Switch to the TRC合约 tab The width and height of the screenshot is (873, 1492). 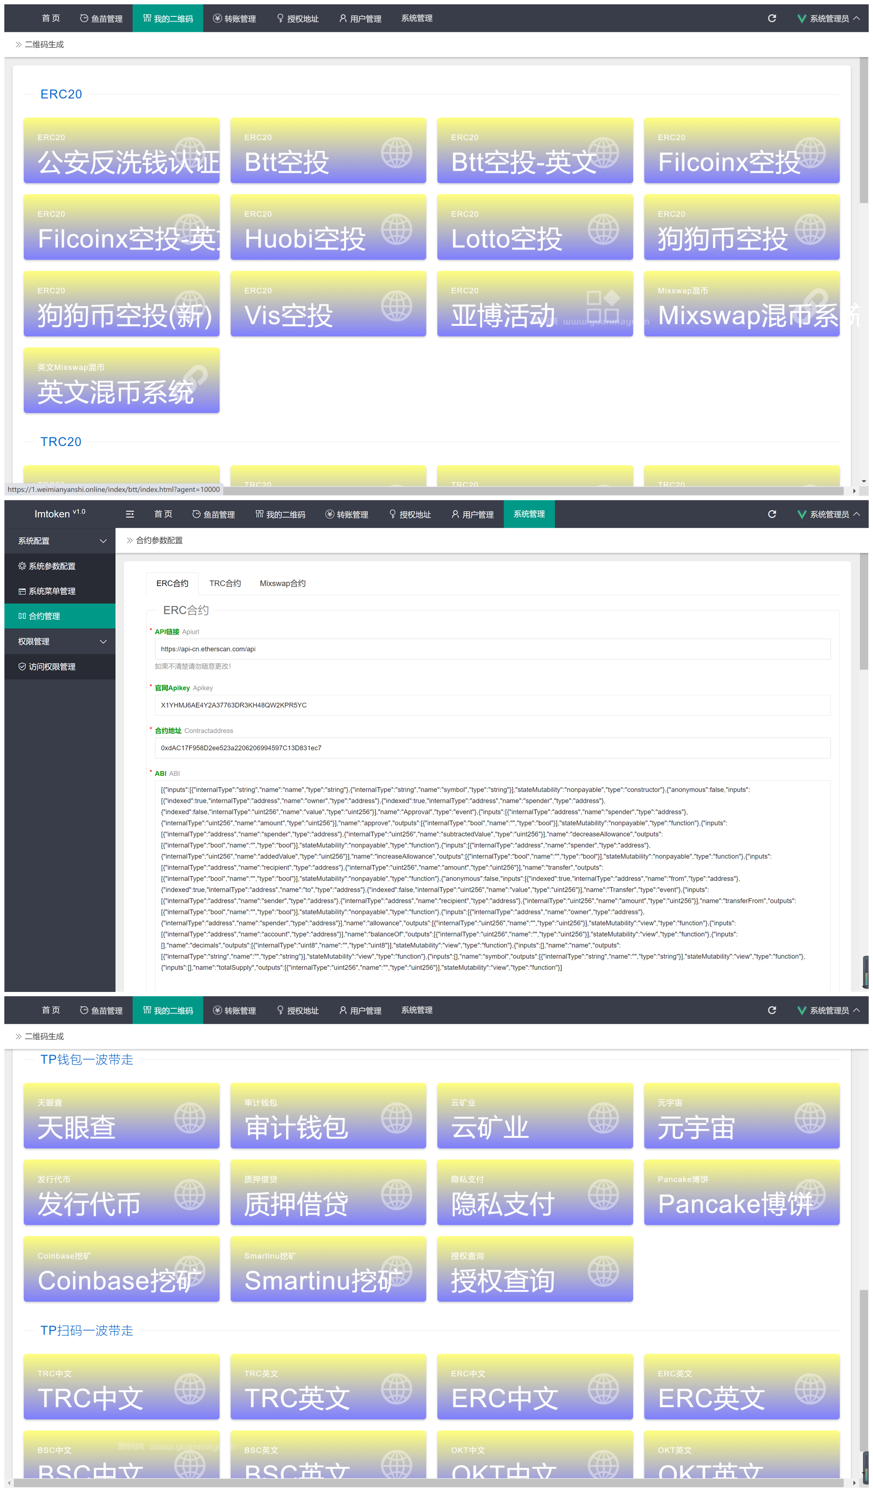[225, 583]
